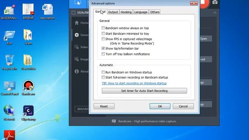
Task: Select the About info icon in Bandicam sidebar
Action: (77, 72)
